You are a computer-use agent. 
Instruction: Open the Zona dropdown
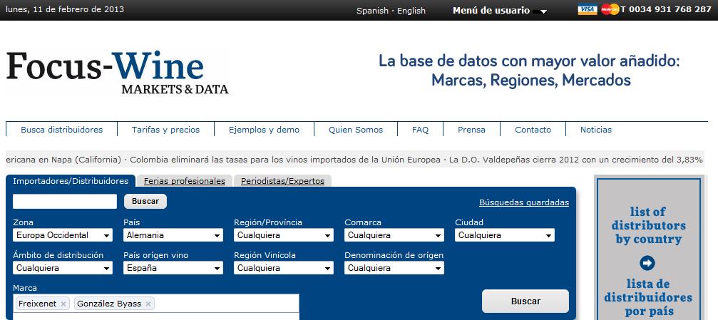point(63,235)
